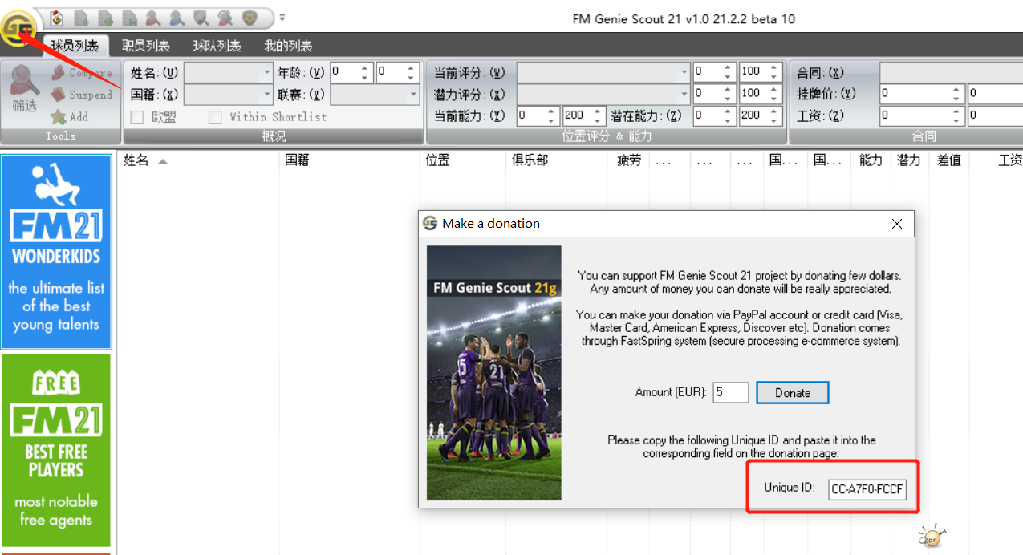
Task: Click the large 筛选 filter icon
Action: pos(24,88)
